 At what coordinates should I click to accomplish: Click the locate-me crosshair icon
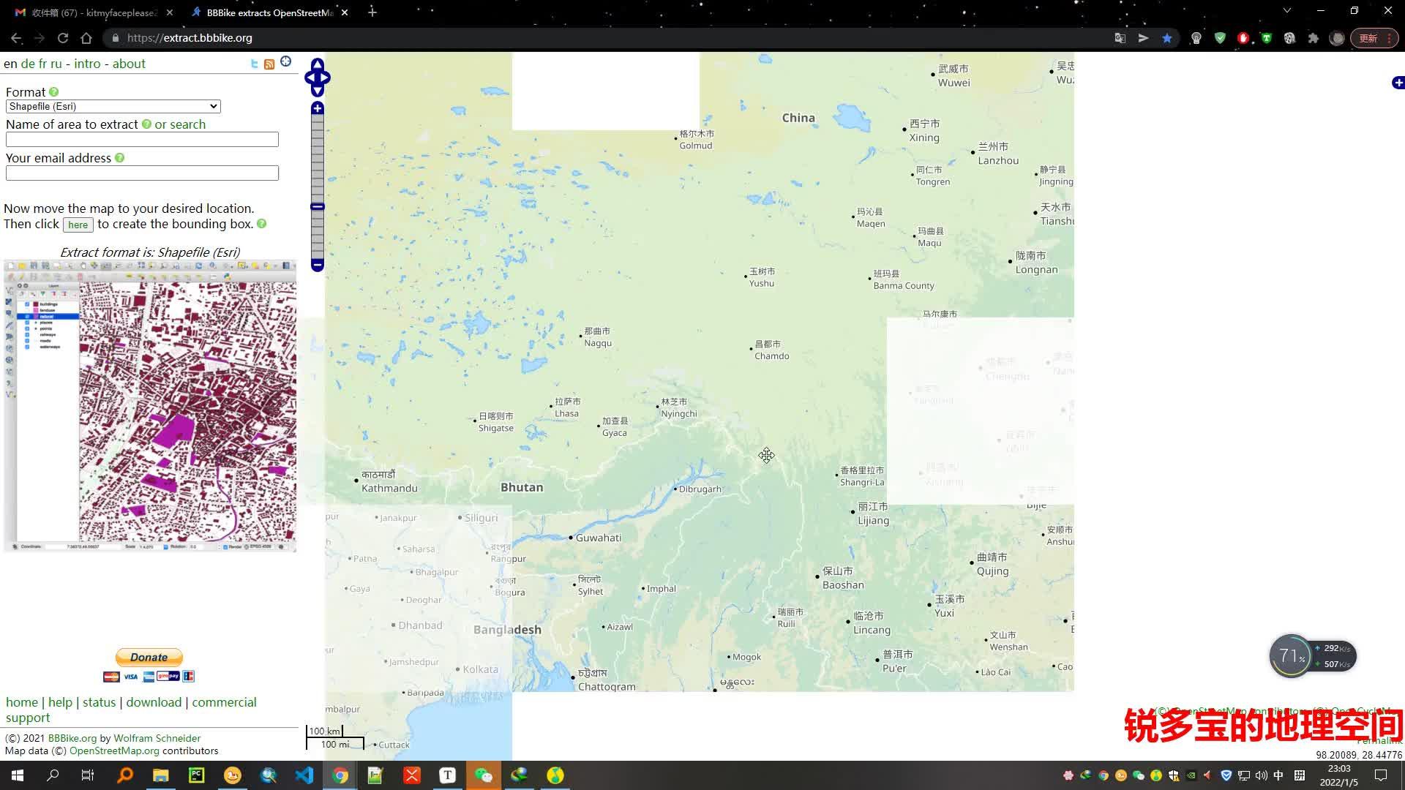coord(285,61)
